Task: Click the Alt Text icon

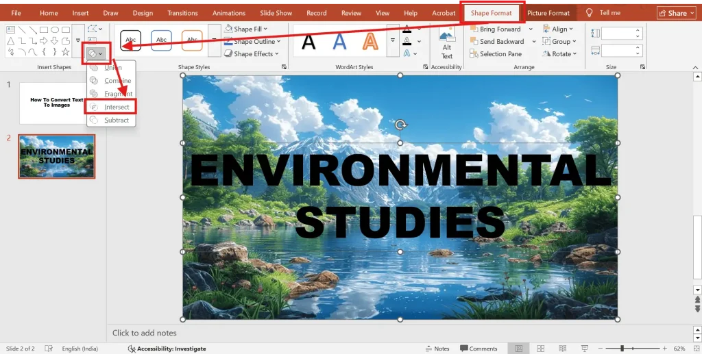Action: (446, 44)
